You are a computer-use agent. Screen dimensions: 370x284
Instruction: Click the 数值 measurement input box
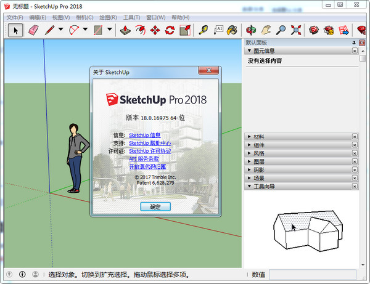[x=311, y=274]
